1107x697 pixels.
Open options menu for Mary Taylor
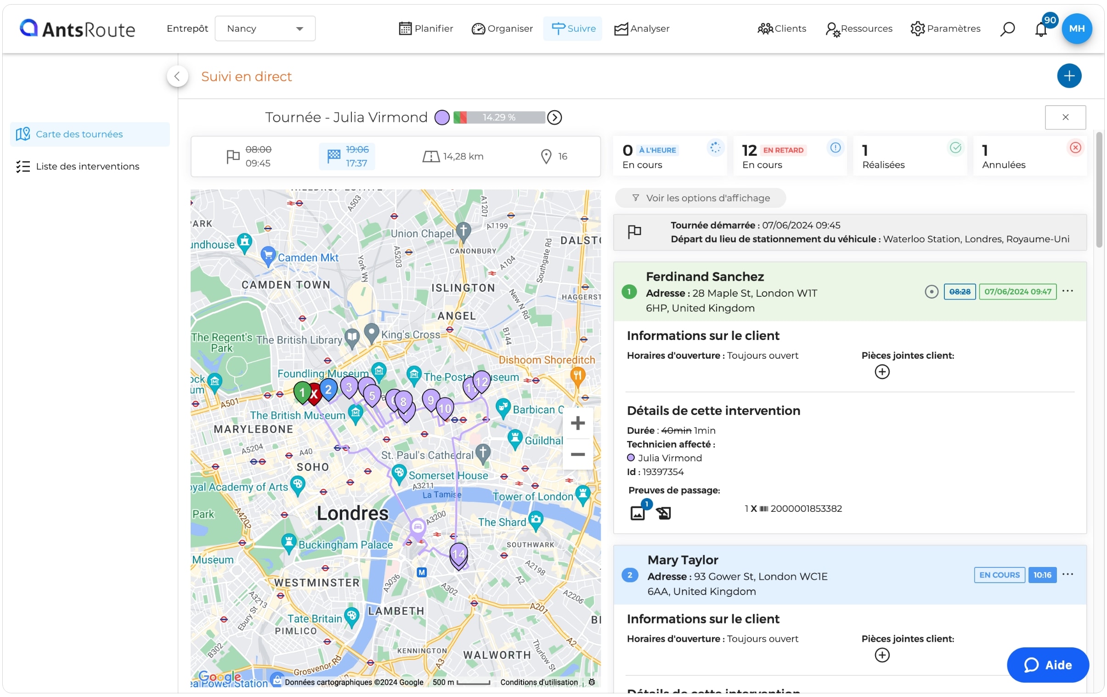coord(1067,575)
